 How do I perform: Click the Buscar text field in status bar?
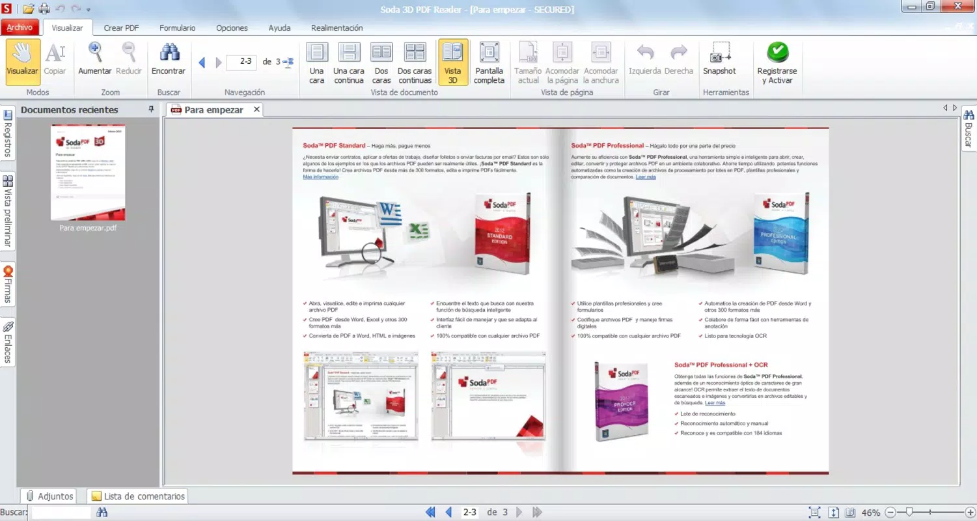[x=61, y=513]
